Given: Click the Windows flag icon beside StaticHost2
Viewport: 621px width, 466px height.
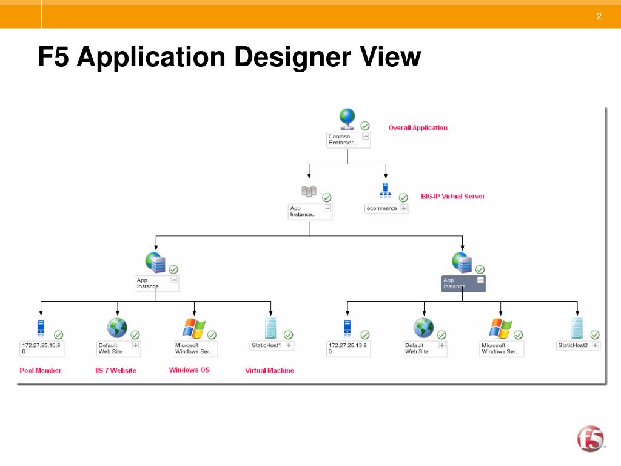Looking at the screenshot, I should (500, 328).
